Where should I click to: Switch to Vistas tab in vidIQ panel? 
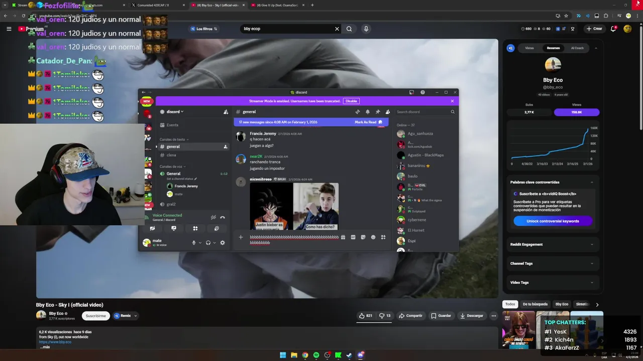tap(529, 48)
